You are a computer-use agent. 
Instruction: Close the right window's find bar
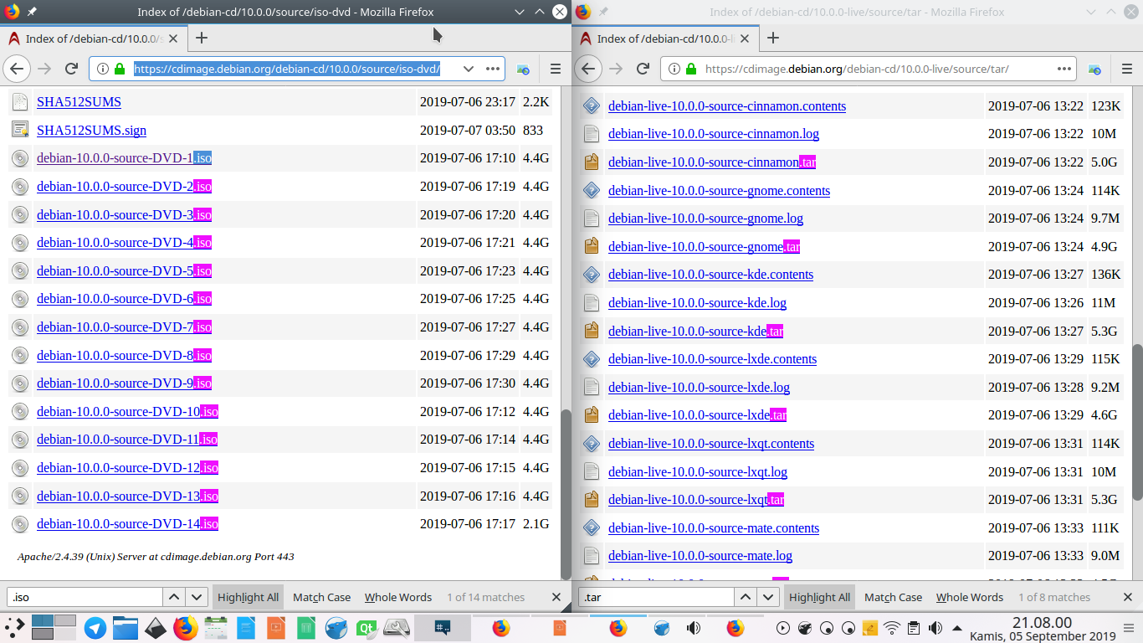pyautogui.click(x=1128, y=597)
